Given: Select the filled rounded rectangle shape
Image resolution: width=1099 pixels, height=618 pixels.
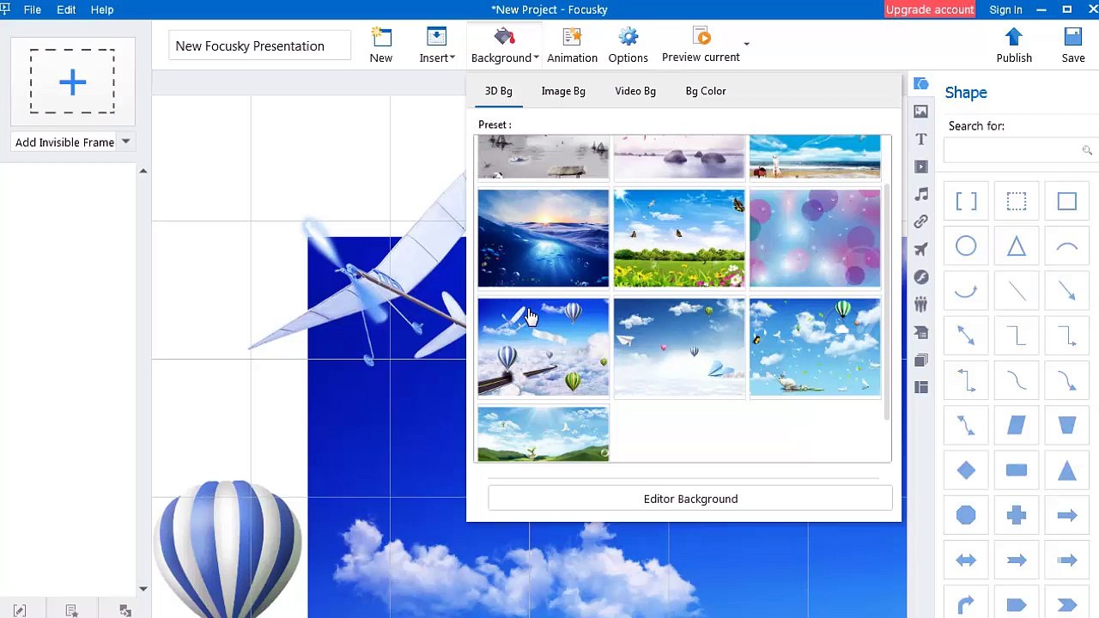Looking at the screenshot, I should 1017,470.
